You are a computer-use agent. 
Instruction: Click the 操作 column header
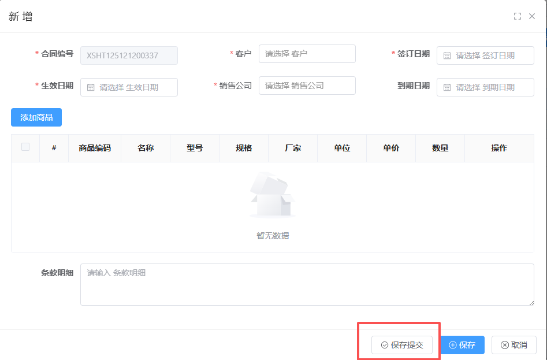(x=499, y=148)
